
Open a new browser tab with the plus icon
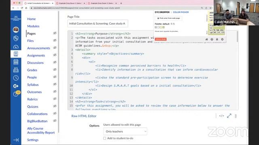(121, 3)
